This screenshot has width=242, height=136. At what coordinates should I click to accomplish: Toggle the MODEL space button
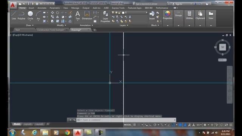[x=128, y=125]
